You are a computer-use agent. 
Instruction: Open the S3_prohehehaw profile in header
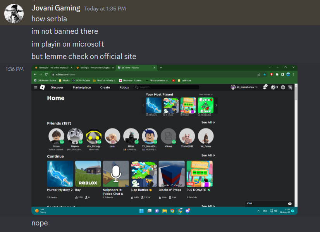[244, 87]
